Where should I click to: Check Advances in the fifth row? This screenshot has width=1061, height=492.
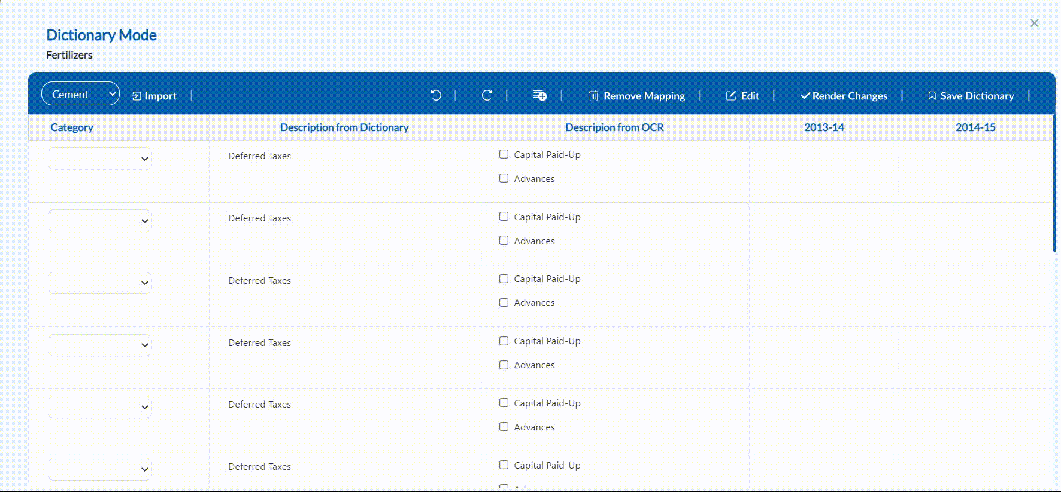tap(504, 427)
